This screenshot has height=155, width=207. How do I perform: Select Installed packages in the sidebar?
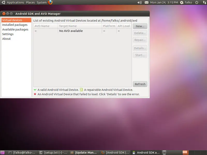[16, 25]
